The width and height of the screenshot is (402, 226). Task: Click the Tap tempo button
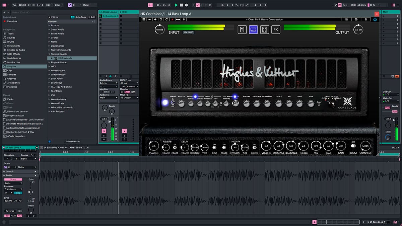coord(14,5)
